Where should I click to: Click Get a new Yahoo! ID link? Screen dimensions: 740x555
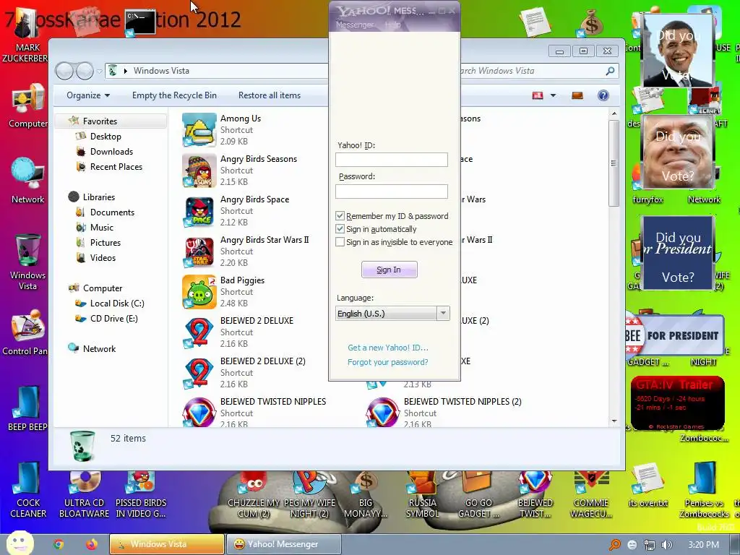pyautogui.click(x=388, y=348)
